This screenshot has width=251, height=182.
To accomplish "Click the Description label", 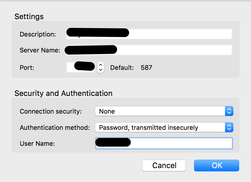I will pos(38,34).
